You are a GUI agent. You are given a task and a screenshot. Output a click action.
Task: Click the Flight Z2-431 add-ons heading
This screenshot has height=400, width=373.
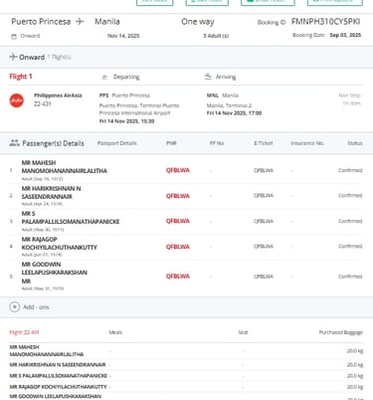pyautogui.click(x=24, y=332)
